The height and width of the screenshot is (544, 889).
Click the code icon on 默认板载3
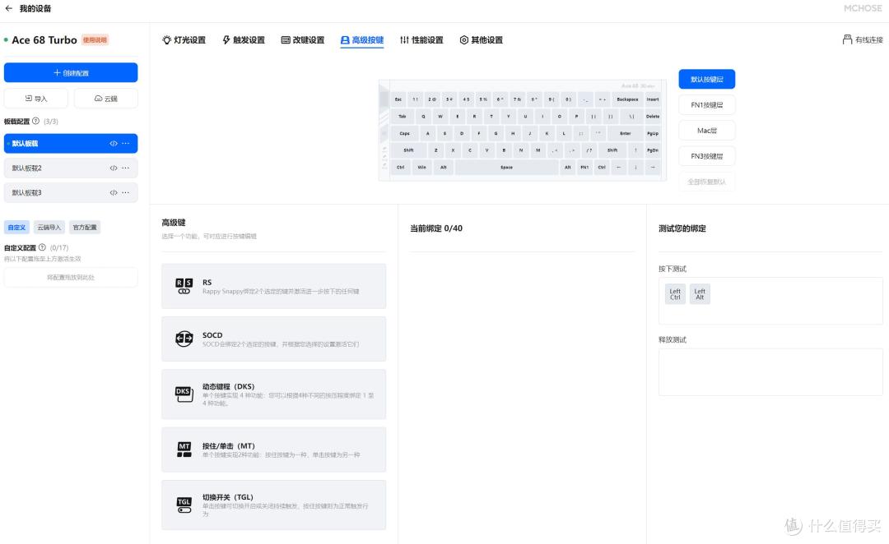[114, 192]
